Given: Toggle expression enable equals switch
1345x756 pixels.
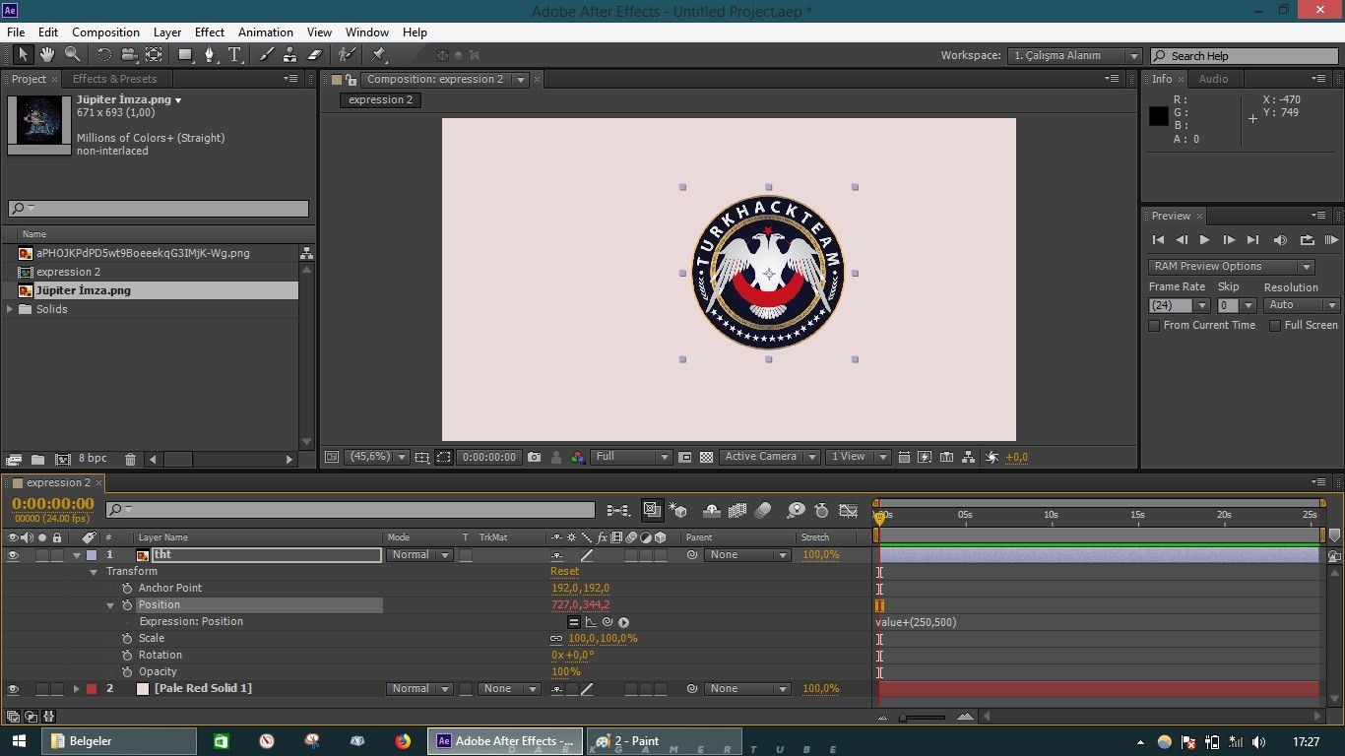Looking at the screenshot, I should coord(574,622).
